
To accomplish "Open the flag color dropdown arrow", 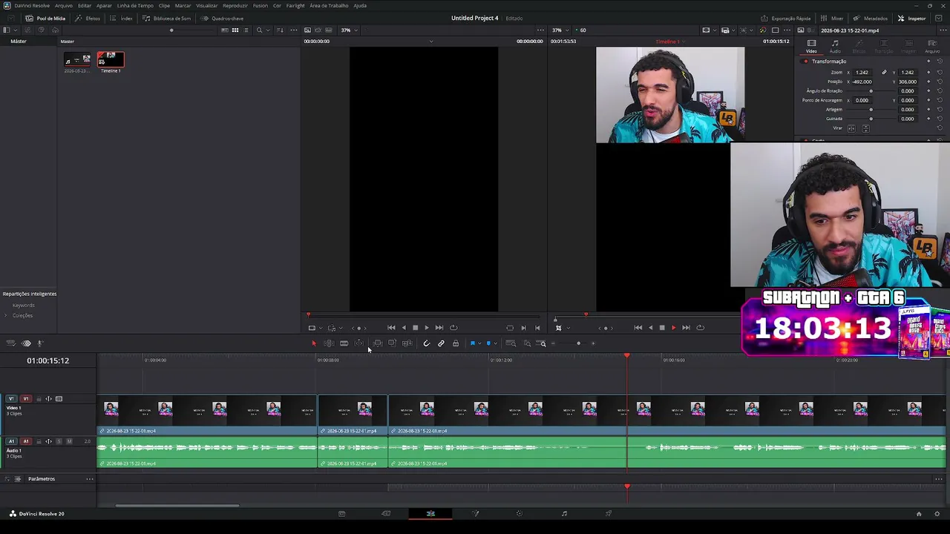I will [479, 343].
